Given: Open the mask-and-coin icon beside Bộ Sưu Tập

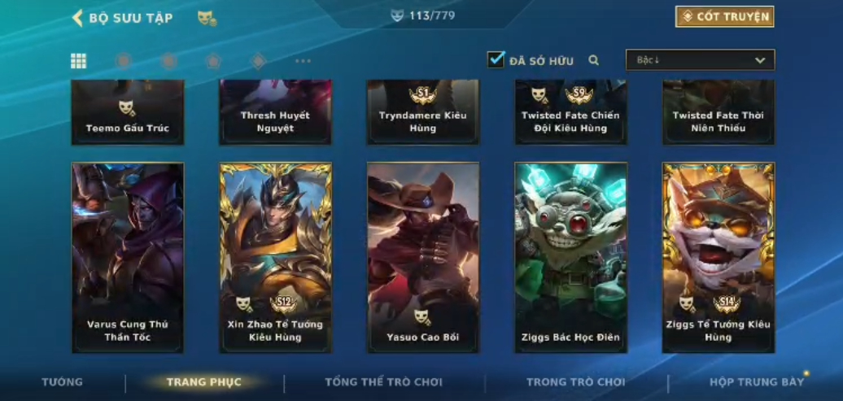Looking at the screenshot, I should tap(207, 18).
